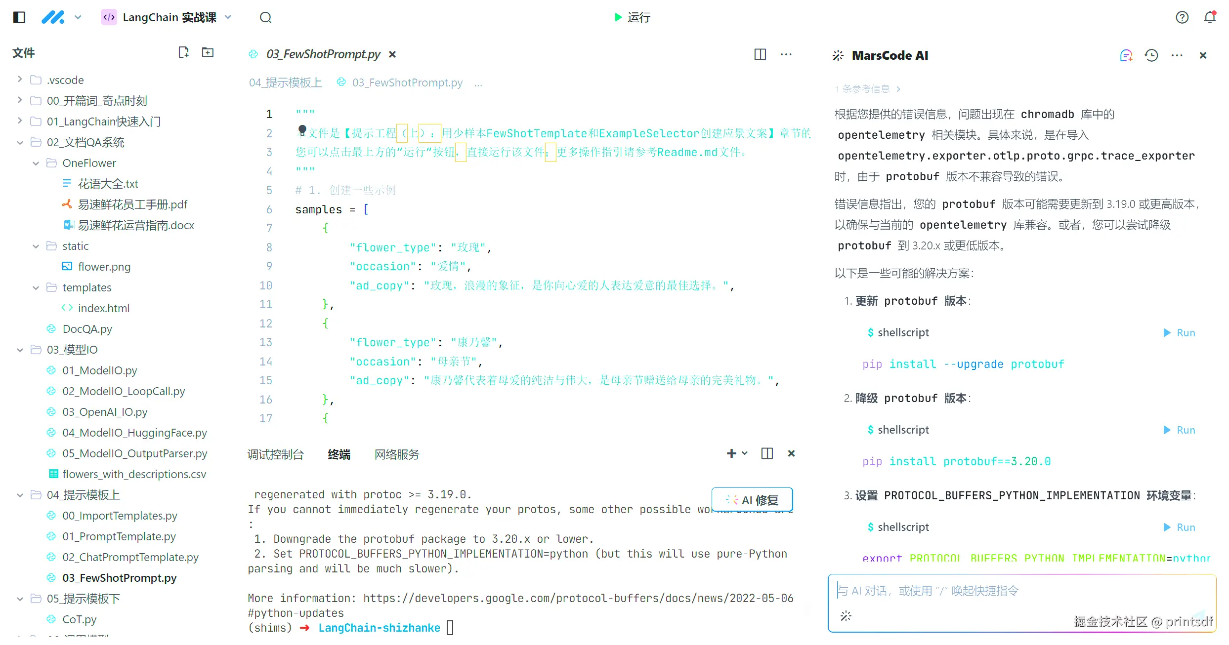Expand the 00_开篇词_奇点时刻 folder
1229x645 pixels.
(x=19, y=100)
